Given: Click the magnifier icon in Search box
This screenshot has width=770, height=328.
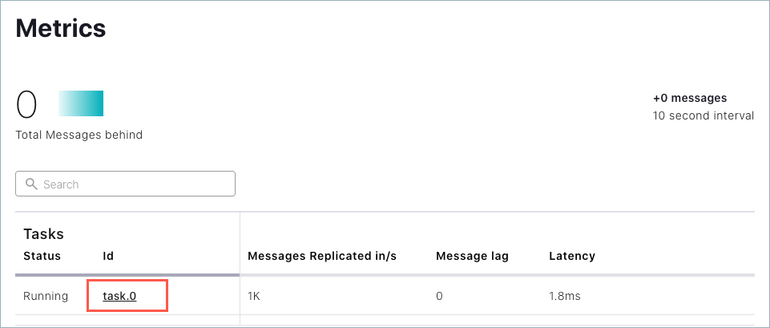Looking at the screenshot, I should (31, 184).
